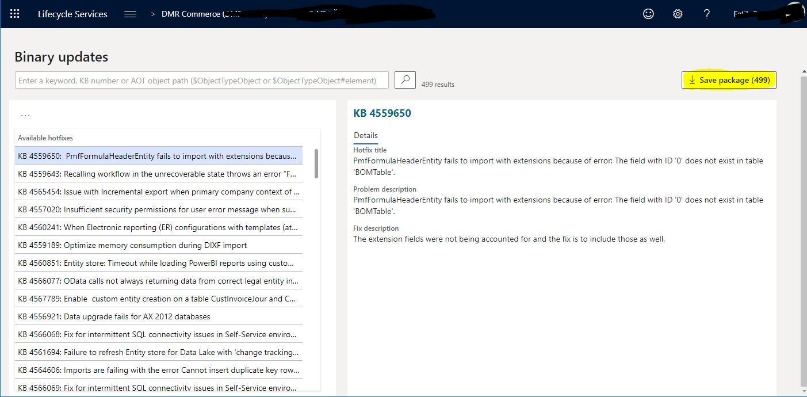The height and width of the screenshot is (397, 807).
Task: Select hotfix KB 4560851 Entity store timeout
Action: tap(159, 263)
